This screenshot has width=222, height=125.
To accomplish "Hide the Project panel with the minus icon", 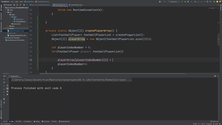I will (27, 5).
